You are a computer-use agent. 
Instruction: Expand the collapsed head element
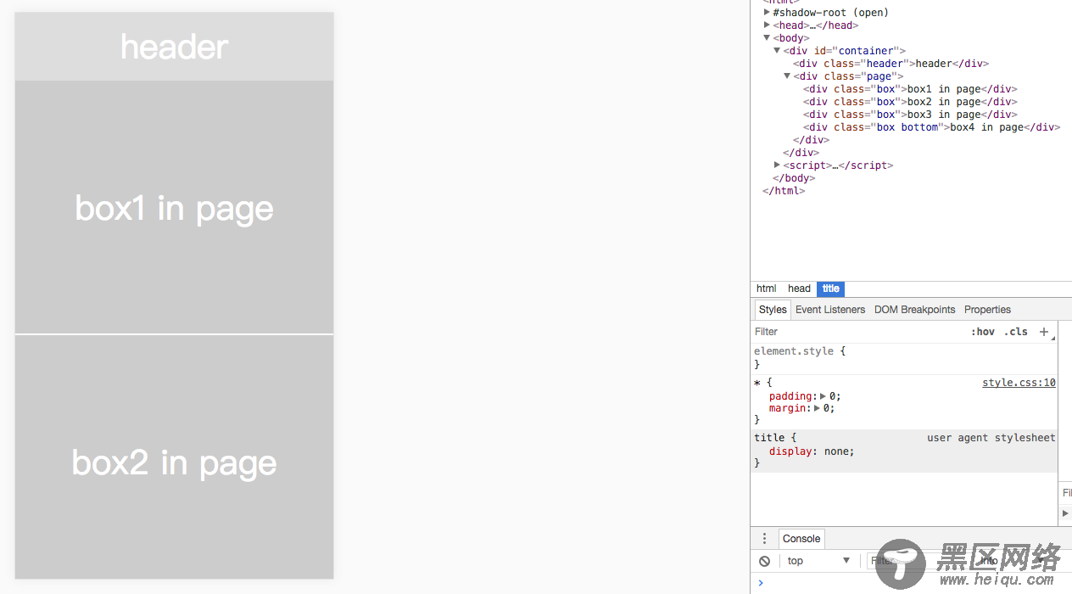[767, 25]
